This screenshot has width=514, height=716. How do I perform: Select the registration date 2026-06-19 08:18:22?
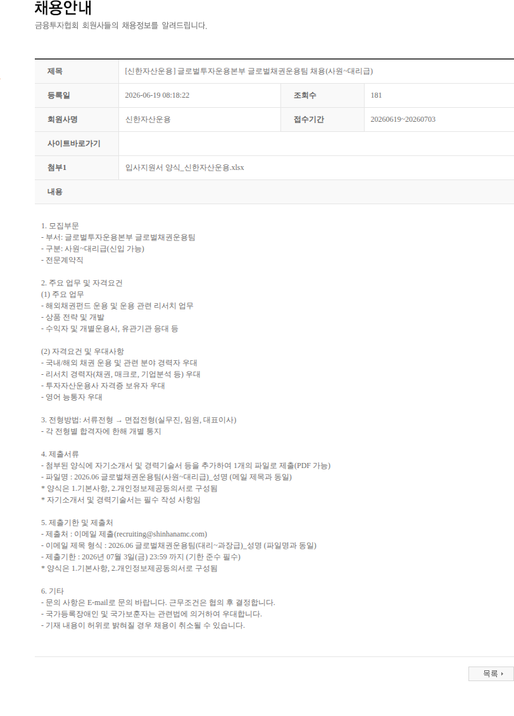[x=157, y=95]
